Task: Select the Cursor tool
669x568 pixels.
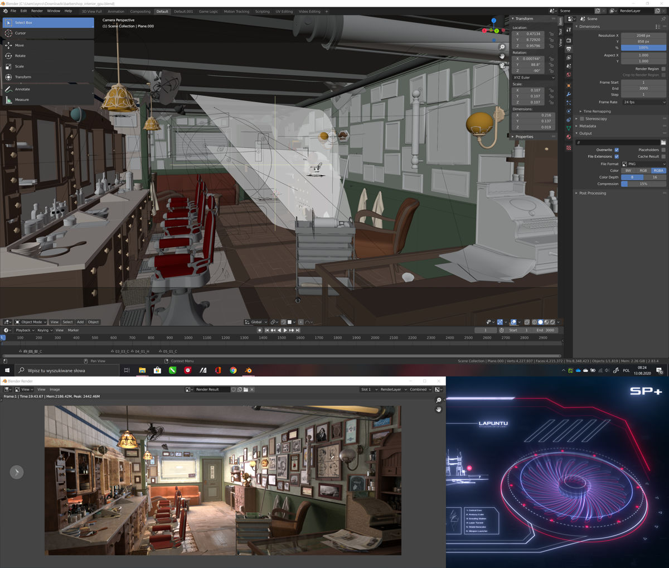Action: [20, 33]
